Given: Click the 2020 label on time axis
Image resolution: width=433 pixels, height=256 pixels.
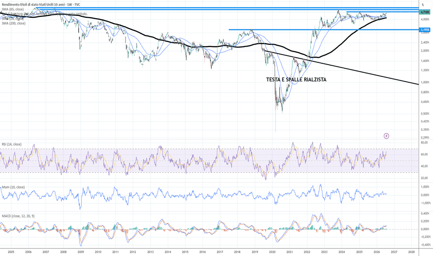Looking at the screenshot, I should pos(272,252).
